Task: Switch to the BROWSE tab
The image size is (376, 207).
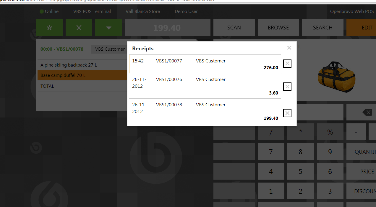Action: tap(278, 28)
